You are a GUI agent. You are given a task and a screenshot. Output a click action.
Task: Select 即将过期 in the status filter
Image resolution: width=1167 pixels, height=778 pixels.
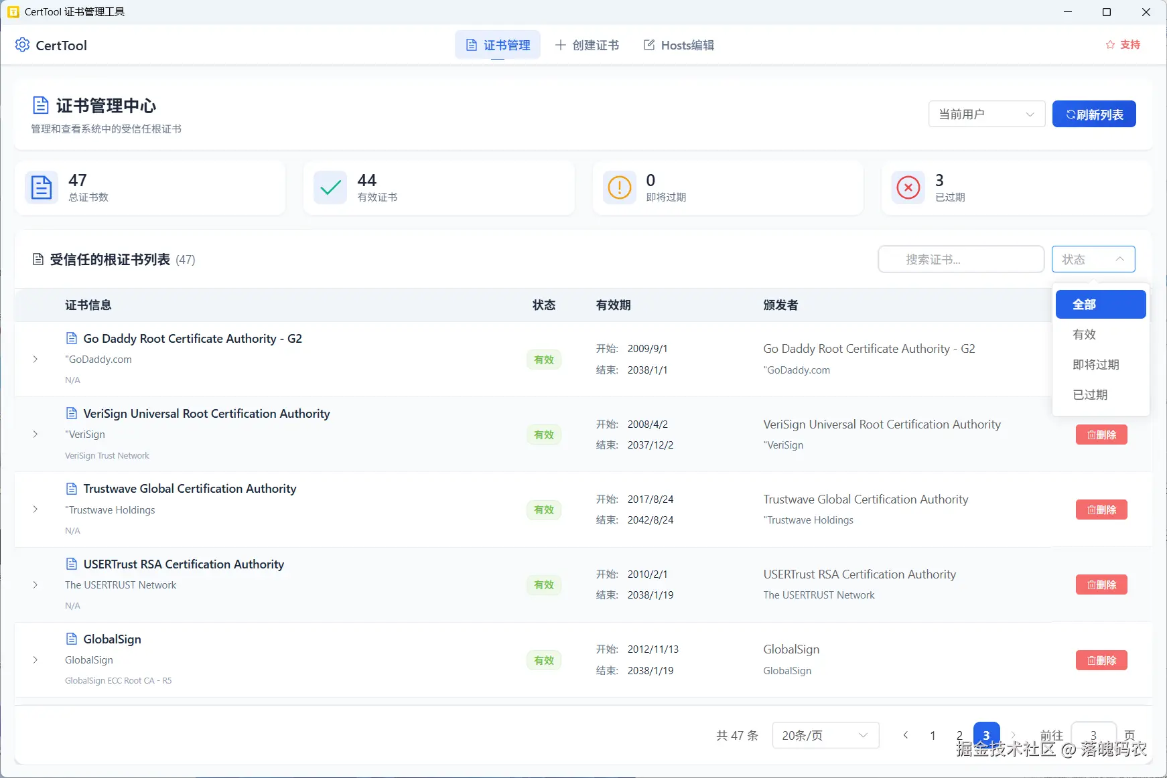(1101, 365)
